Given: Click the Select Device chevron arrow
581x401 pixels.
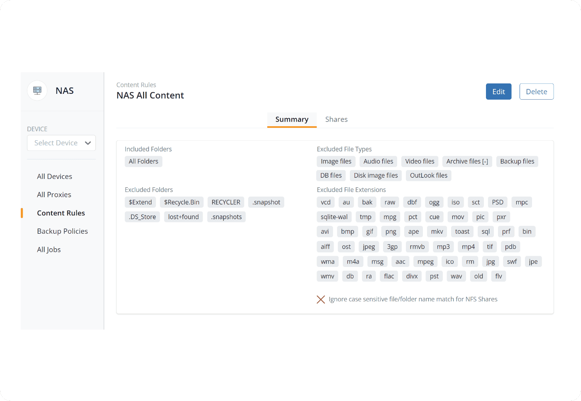Looking at the screenshot, I should (88, 143).
